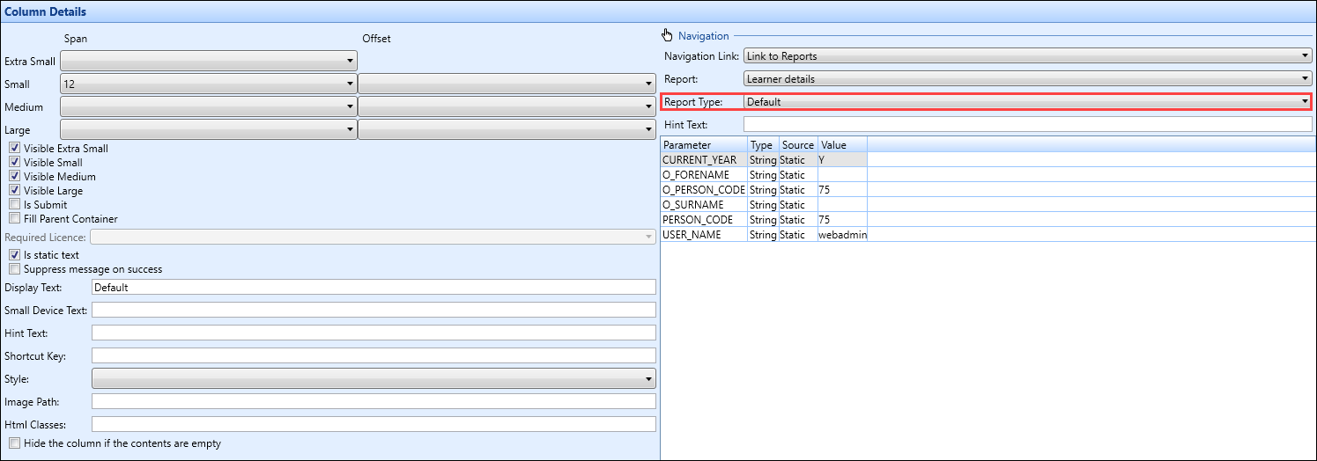Check Hide the column if contents empty
Image resolution: width=1317 pixels, height=461 pixels.
(x=15, y=443)
